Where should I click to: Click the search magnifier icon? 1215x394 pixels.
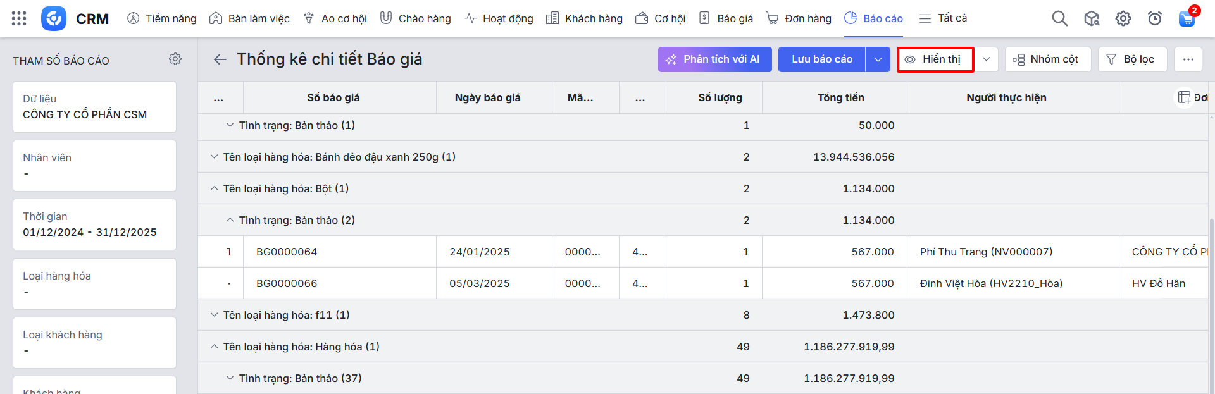pyautogui.click(x=1059, y=18)
